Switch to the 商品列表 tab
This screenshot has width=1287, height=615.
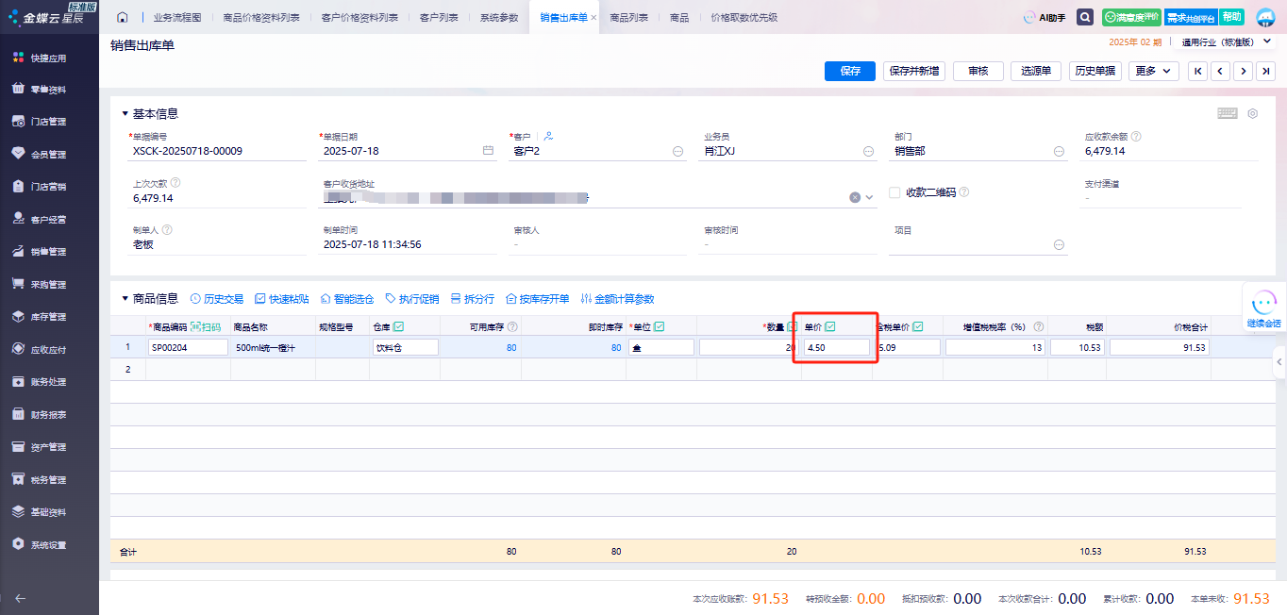(628, 18)
